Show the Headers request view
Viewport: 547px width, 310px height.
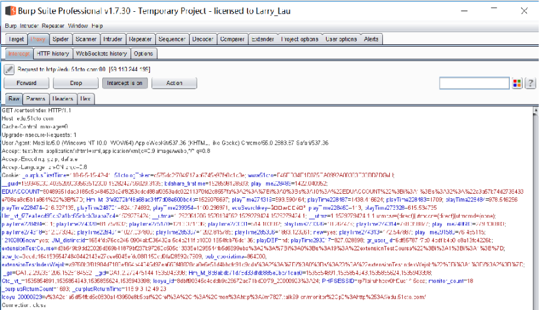63,99
